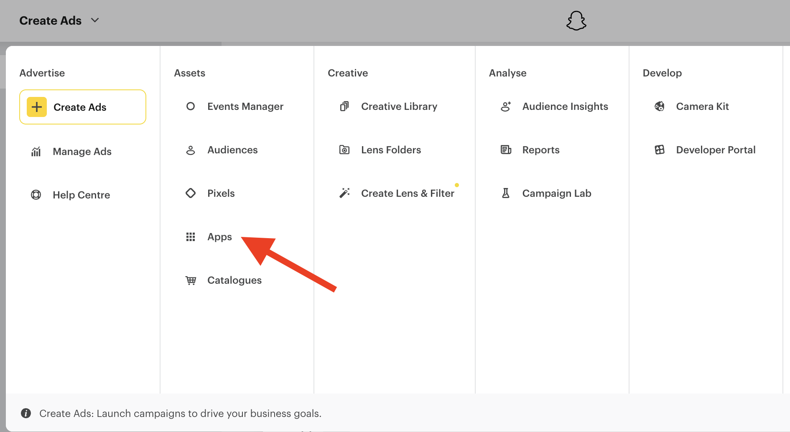Click the Lens Folders camera icon
The height and width of the screenshot is (432, 790).
click(x=344, y=150)
